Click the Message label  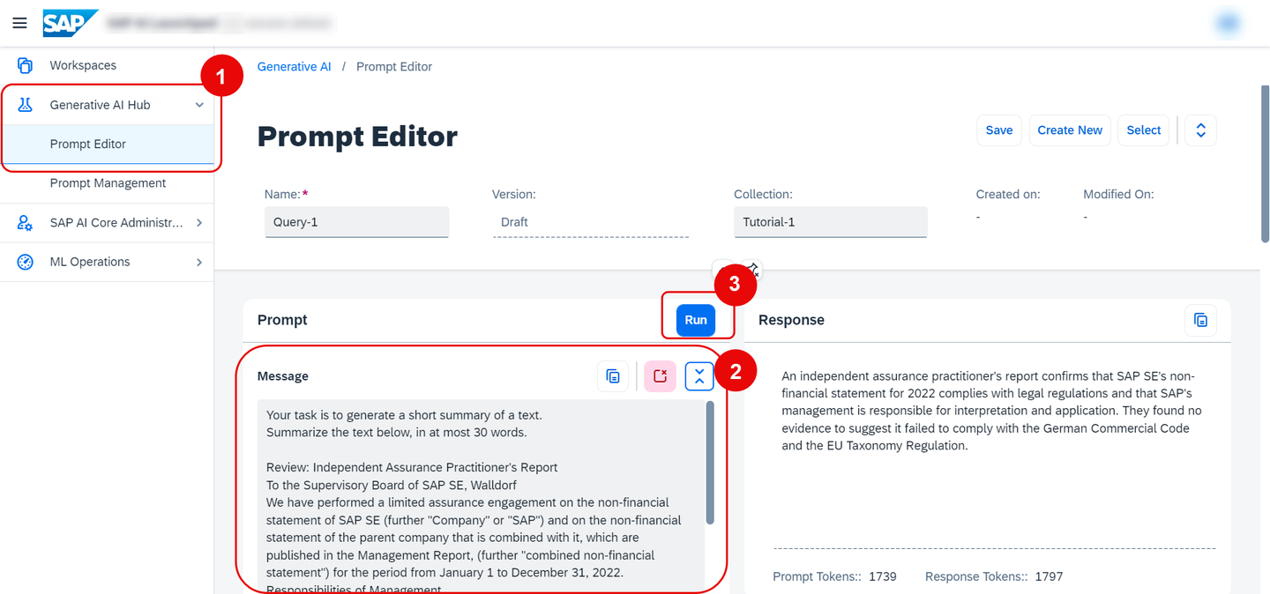[x=282, y=376]
